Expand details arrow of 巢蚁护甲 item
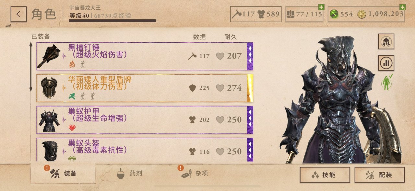The image size is (415, 191). tap(64, 120)
